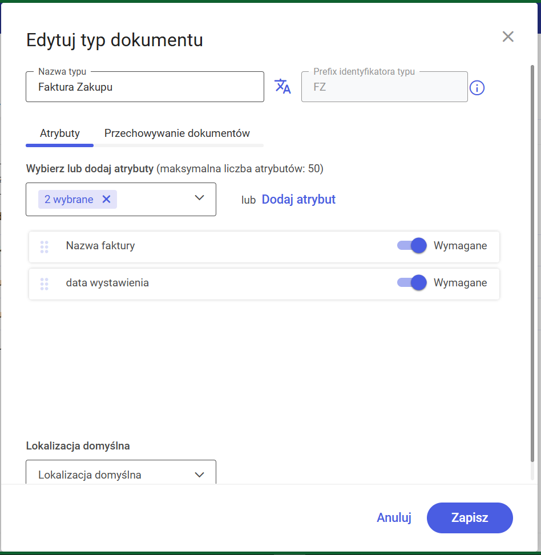Click the Prefix identyfikatora typu field
This screenshot has width=541, height=555.
[385, 87]
